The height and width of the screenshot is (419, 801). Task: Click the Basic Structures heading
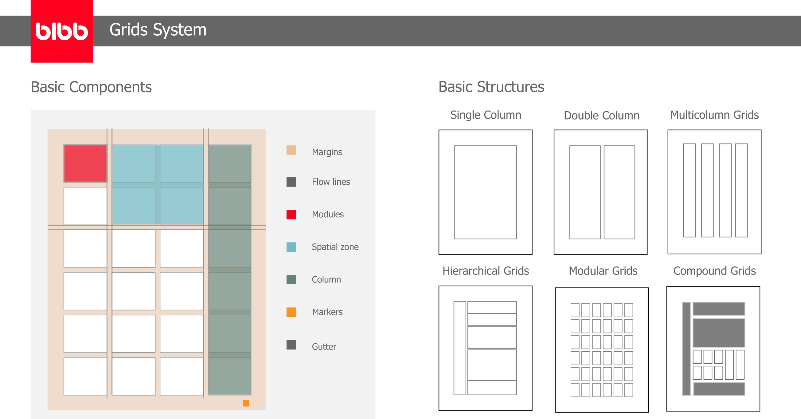pos(491,87)
